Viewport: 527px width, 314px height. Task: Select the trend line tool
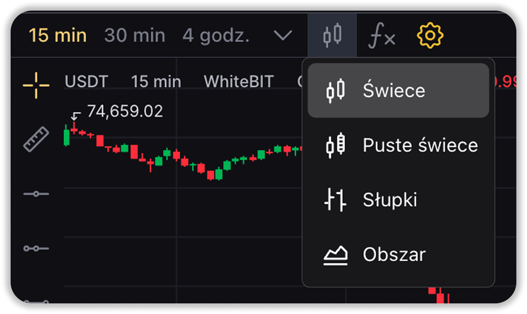(36, 249)
